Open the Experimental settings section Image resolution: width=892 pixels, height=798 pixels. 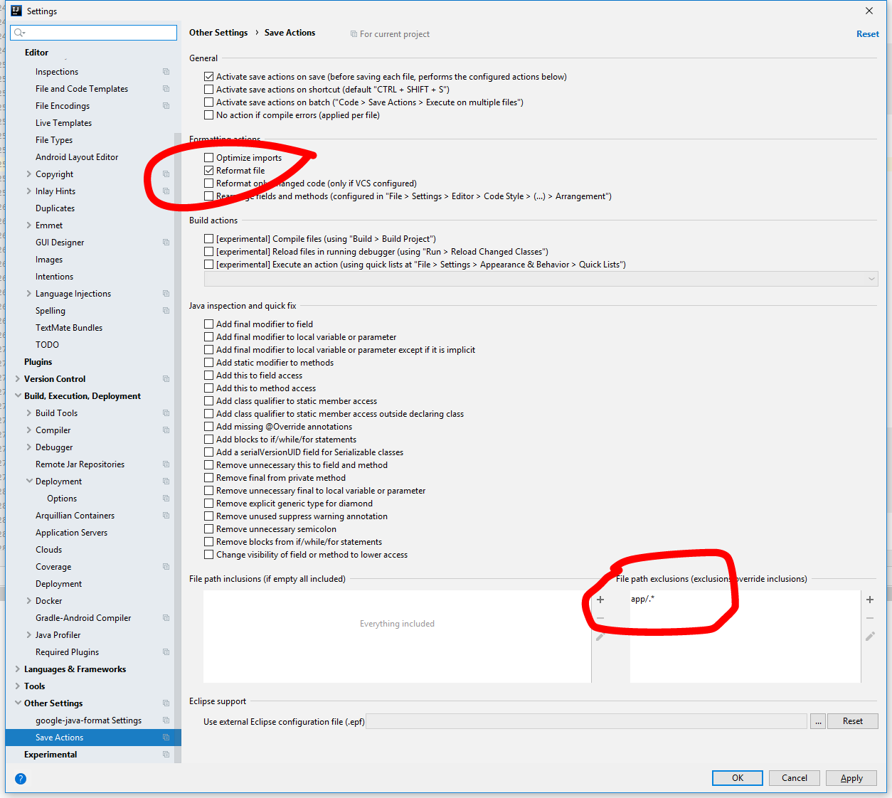51,754
